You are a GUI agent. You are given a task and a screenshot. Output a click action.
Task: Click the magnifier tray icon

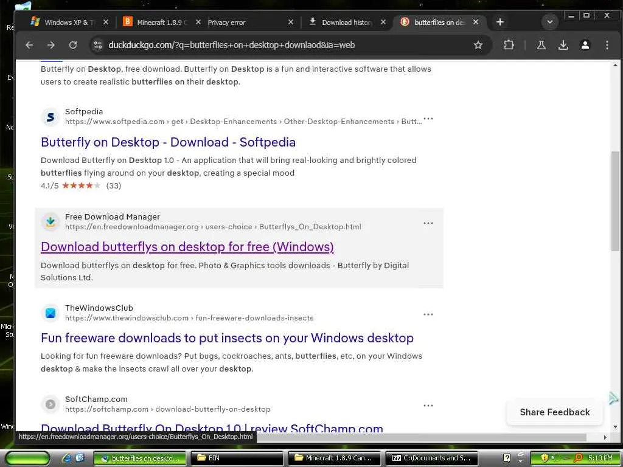[578, 458]
